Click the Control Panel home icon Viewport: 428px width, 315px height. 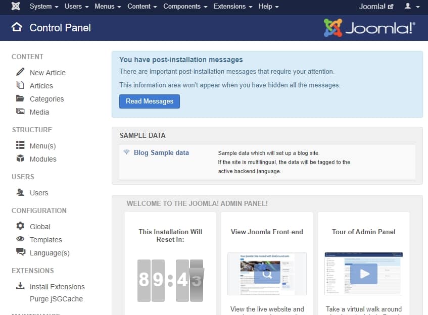tap(17, 27)
